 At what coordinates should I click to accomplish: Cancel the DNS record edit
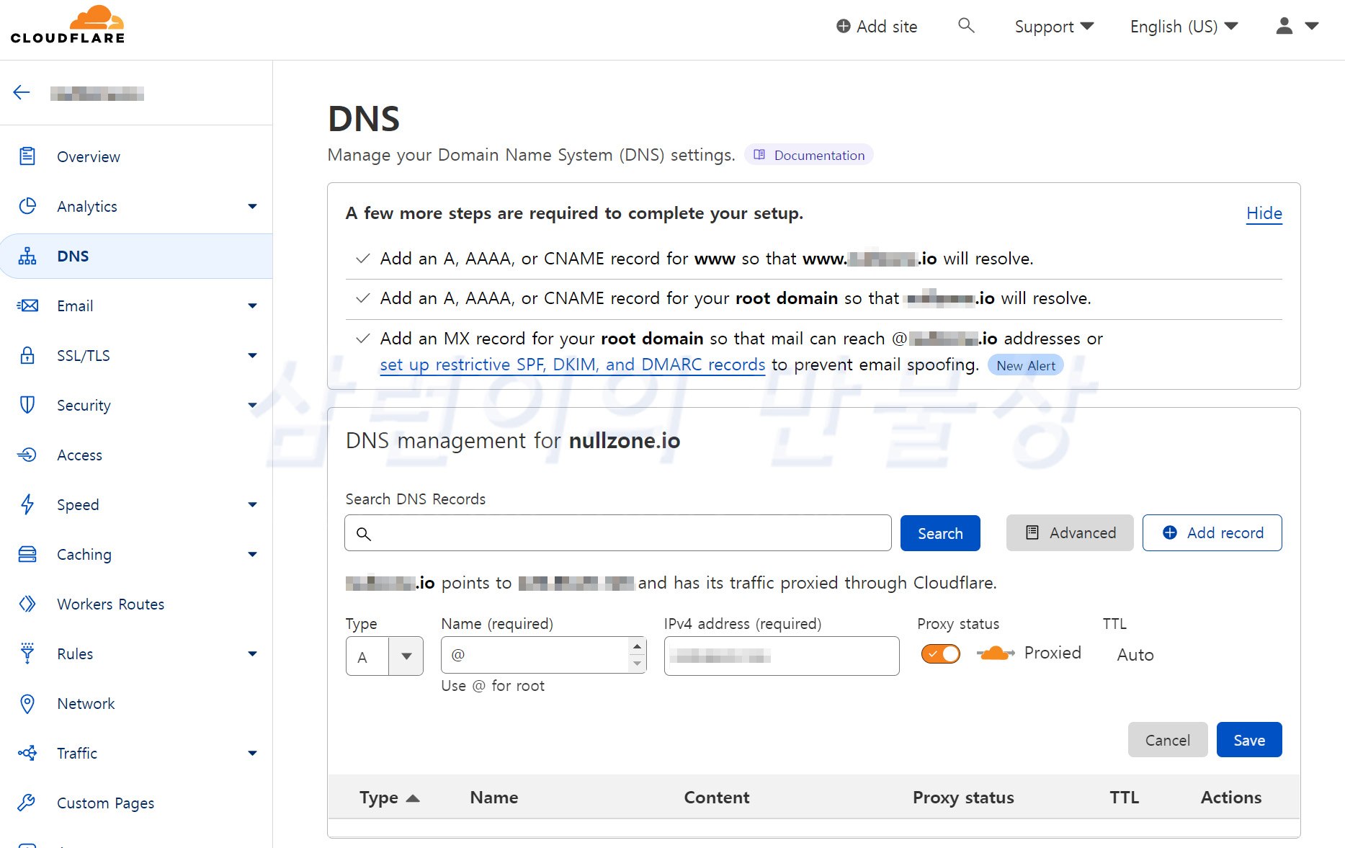click(1168, 740)
